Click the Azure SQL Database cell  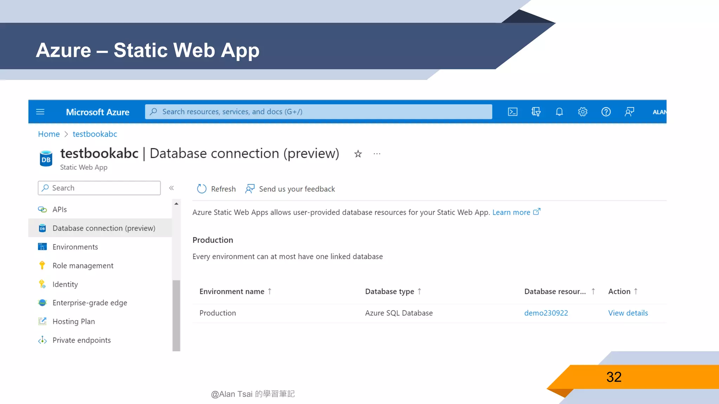[399, 313]
